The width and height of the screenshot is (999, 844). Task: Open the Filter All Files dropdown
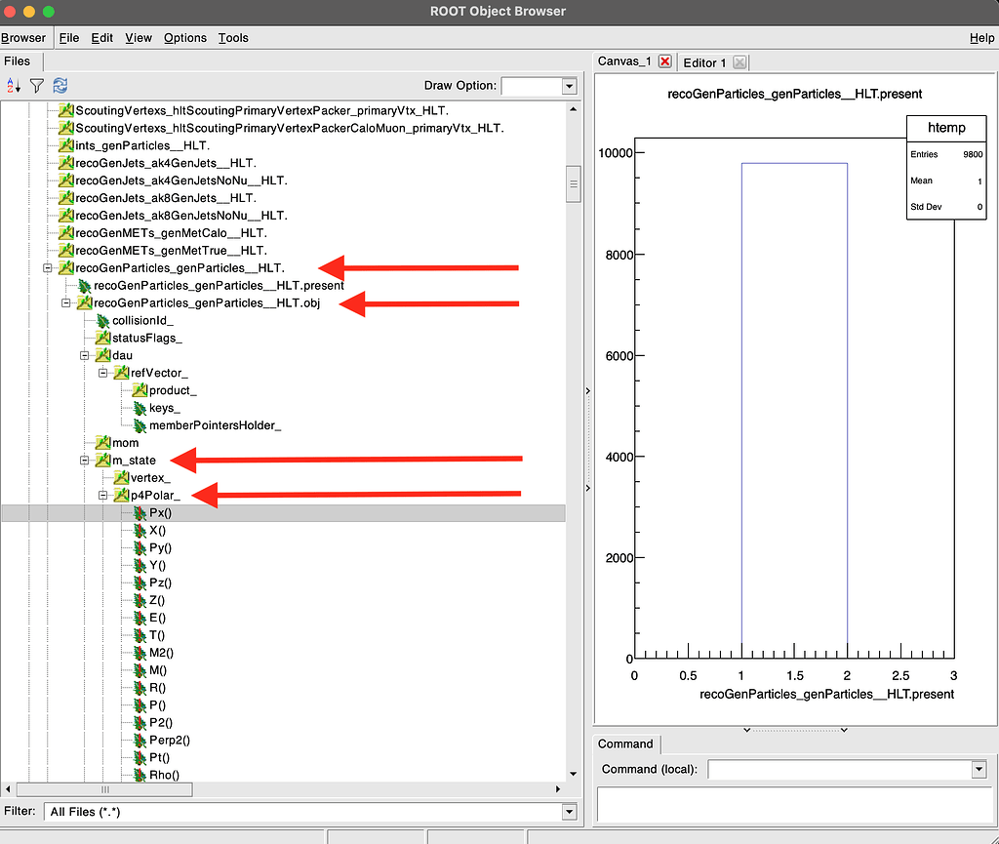569,812
